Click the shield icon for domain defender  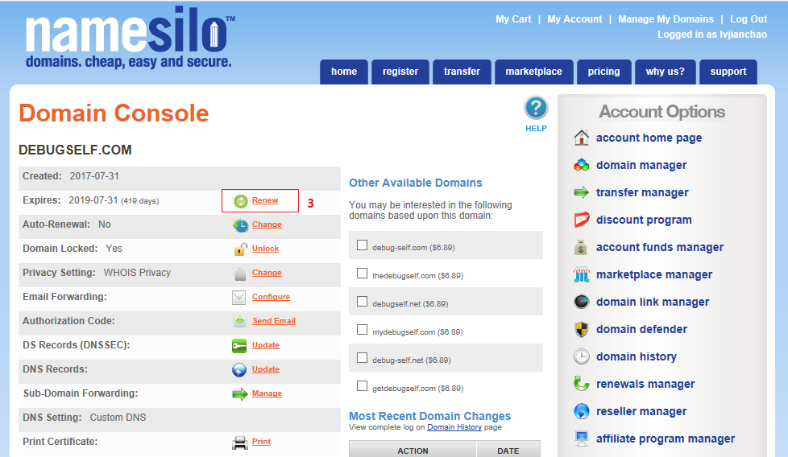pos(582,329)
